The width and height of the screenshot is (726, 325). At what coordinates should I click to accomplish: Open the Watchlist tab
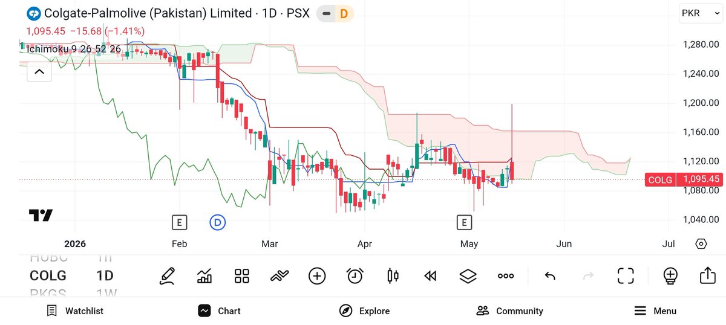(x=75, y=311)
